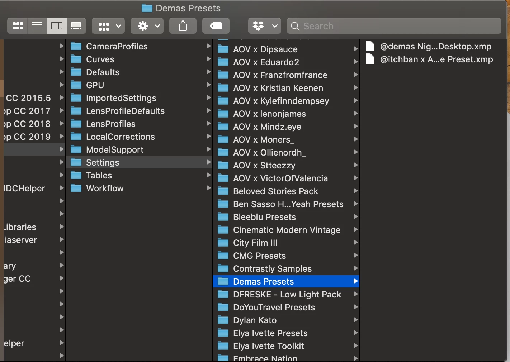The width and height of the screenshot is (510, 362).
Task: Select the IDCHelper row in first column
Action: tap(34, 188)
